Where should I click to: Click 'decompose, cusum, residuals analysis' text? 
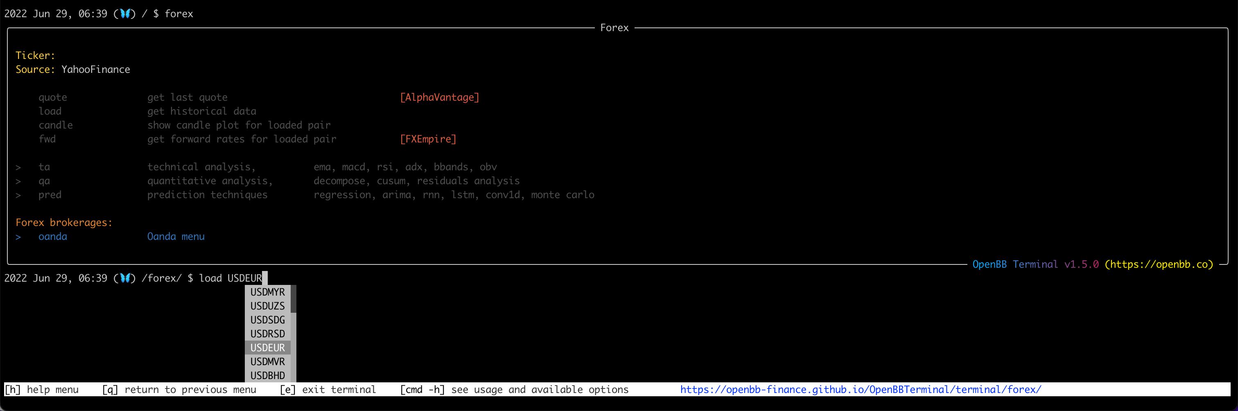[417, 181]
